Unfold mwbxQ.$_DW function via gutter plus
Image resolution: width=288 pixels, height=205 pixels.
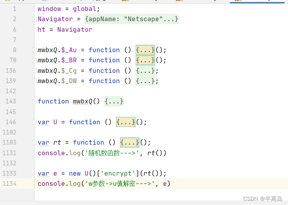tap(34, 81)
